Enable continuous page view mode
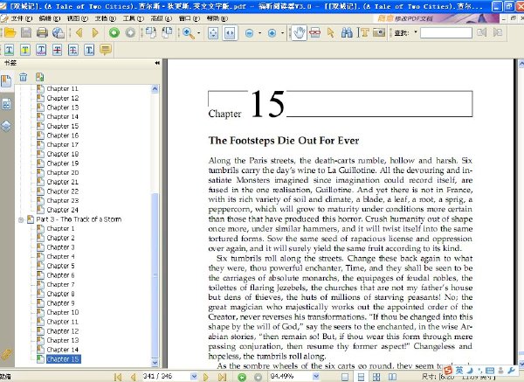The width and height of the screenshot is (524, 382). (x=361, y=377)
